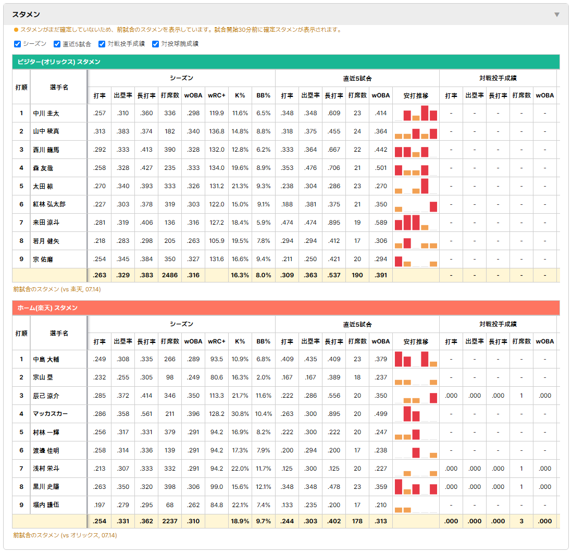The width and height of the screenshot is (572, 553).
Task: Select the スタメン section title
Action: [x=26, y=15]
